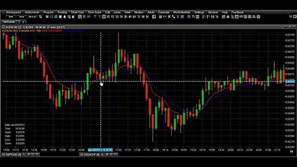This screenshot has height=167, width=297.
Task: Click the hash crosshair grid icon
Action: coord(161,17)
